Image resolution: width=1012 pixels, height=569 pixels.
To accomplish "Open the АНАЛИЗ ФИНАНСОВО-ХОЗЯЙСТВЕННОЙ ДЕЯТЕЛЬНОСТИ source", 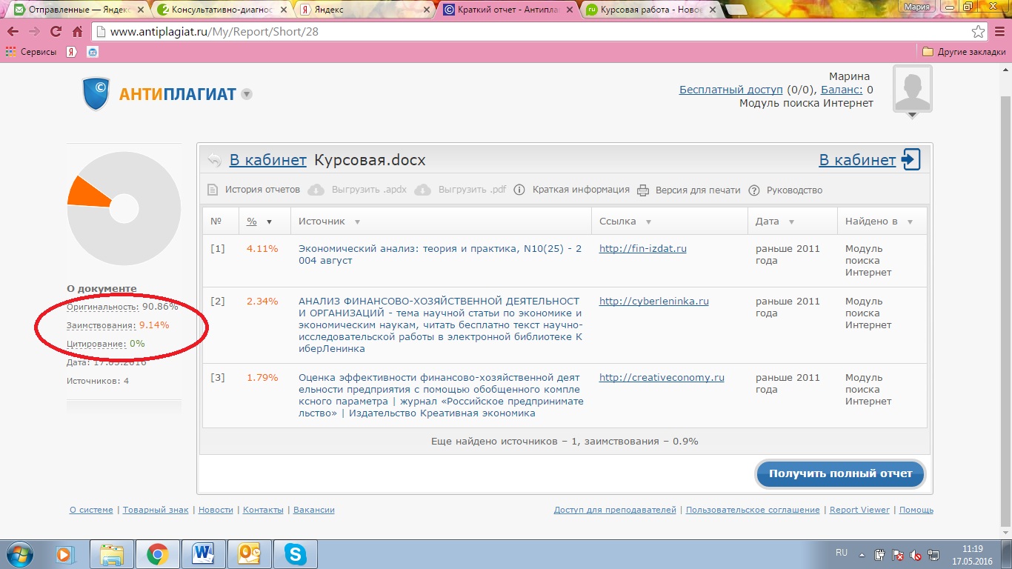I will 441,325.
